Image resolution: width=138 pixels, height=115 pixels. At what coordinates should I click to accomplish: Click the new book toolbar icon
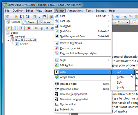pyautogui.click(x=7, y=17)
